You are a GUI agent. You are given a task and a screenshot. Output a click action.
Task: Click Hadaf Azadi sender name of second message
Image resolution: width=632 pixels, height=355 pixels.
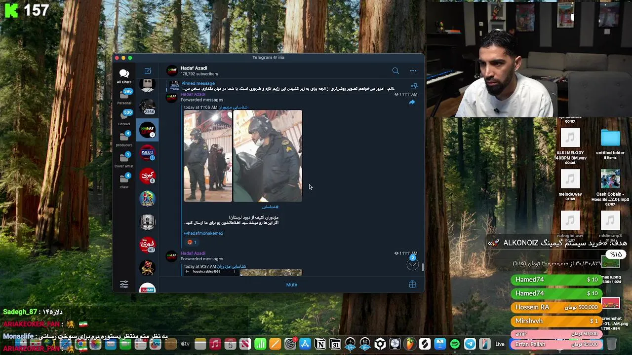pyautogui.click(x=193, y=253)
